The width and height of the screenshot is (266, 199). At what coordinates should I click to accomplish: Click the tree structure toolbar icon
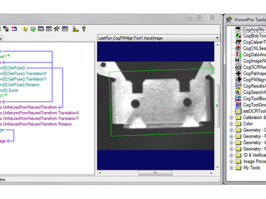click(6, 29)
